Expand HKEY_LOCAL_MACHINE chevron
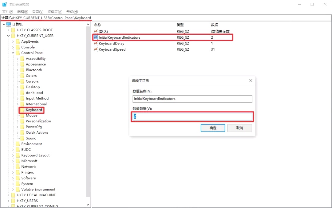This screenshot has width=332, height=208. pos(8,195)
